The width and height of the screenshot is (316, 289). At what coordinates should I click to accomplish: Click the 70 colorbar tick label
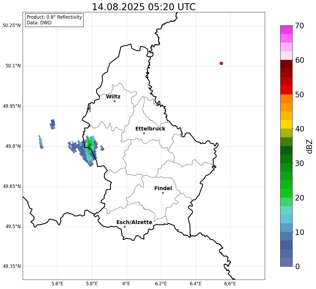299,26
